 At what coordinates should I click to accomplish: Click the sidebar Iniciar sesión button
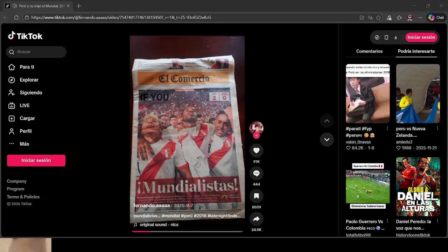pos(36,160)
